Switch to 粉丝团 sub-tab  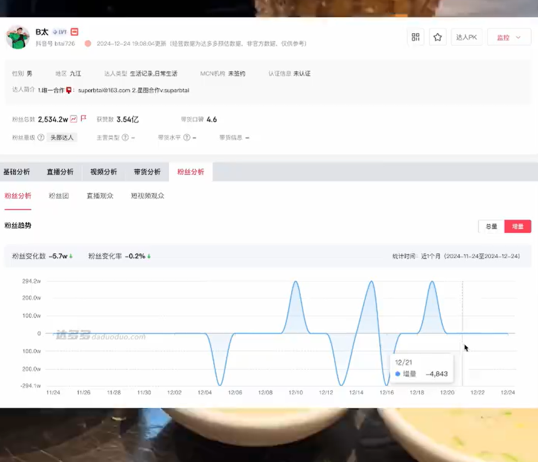point(59,196)
